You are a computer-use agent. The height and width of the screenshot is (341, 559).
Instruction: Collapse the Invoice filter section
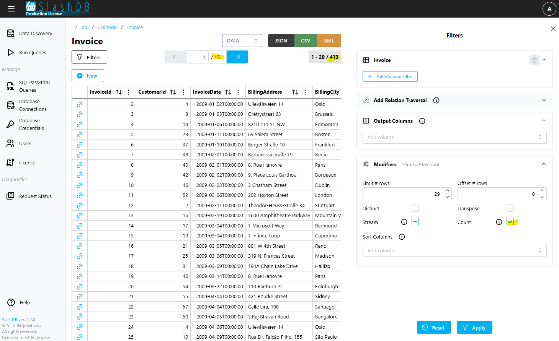pos(544,60)
